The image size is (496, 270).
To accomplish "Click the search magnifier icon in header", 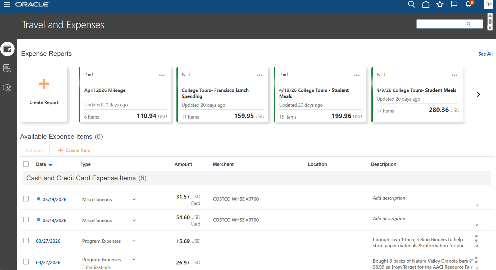I will pyautogui.click(x=411, y=4).
